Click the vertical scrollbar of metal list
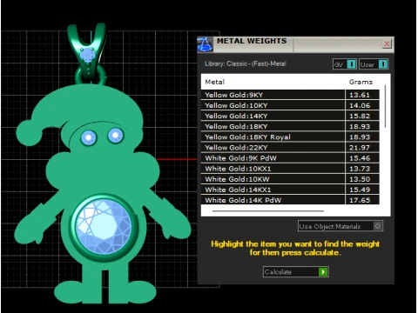Image resolution: width=418 pixels, height=313 pixels. point(385,106)
